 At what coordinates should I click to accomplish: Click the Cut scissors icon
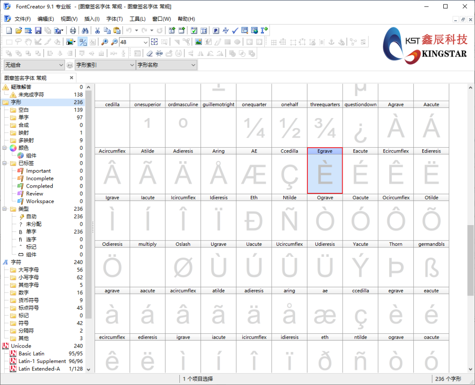point(97,30)
